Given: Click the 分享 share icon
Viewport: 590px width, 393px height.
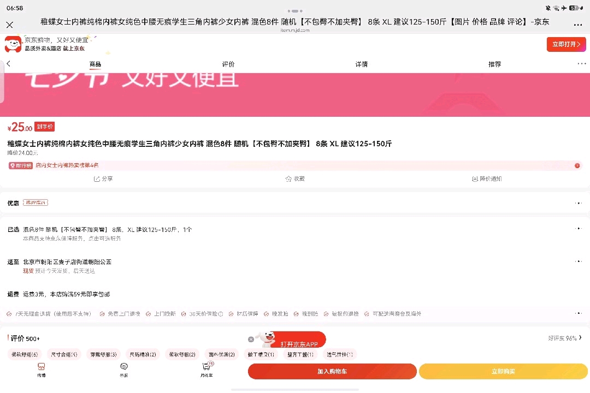Looking at the screenshot, I should tap(103, 178).
